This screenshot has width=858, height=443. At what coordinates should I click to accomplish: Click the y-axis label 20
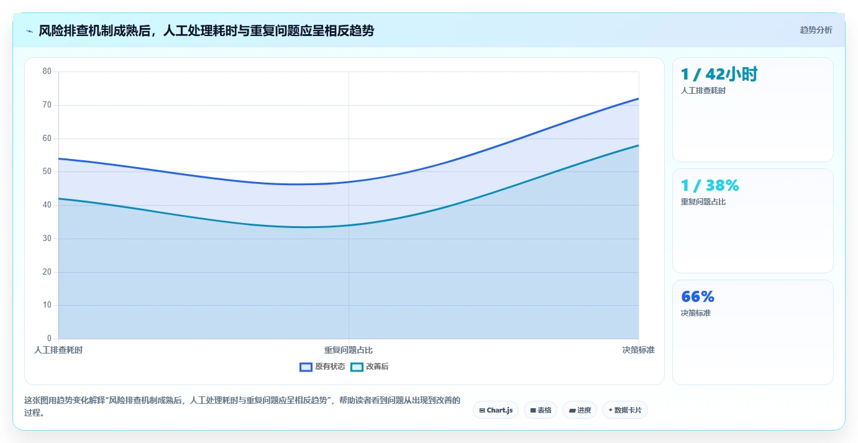[x=47, y=272]
